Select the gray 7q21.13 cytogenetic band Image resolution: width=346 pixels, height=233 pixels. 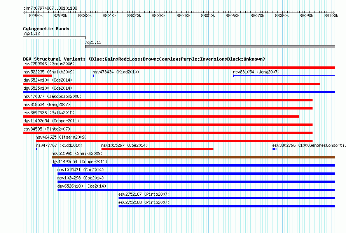coord(210,47)
